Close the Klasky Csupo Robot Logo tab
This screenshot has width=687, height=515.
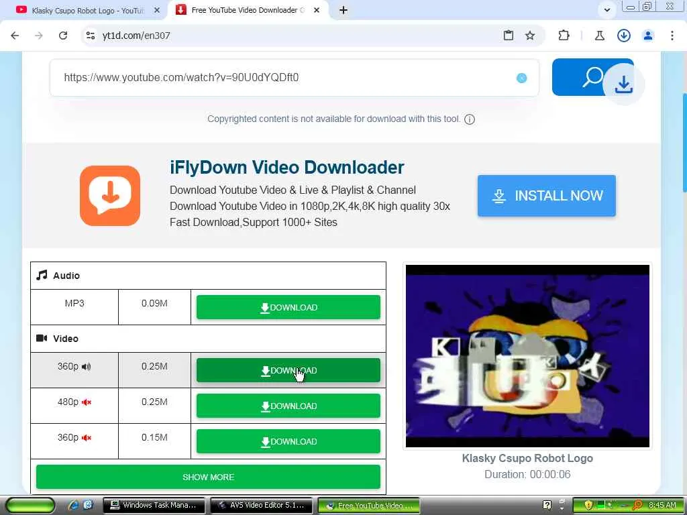(157, 10)
